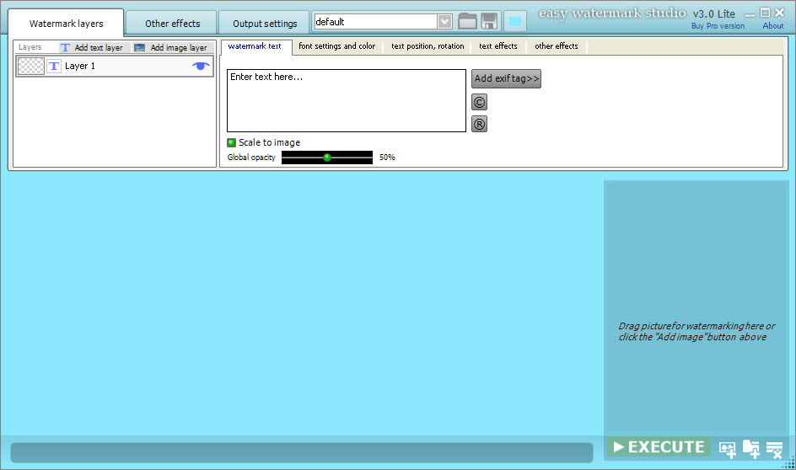
Task: Close the easy watermark studio window
Action: pyautogui.click(x=779, y=12)
